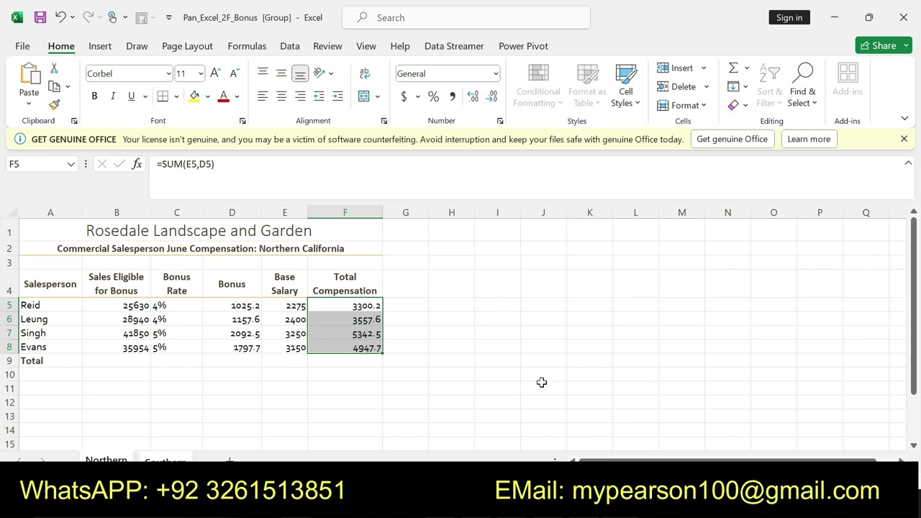The width and height of the screenshot is (921, 518).
Task: Click the Orientation text angle icon
Action: coord(319,73)
